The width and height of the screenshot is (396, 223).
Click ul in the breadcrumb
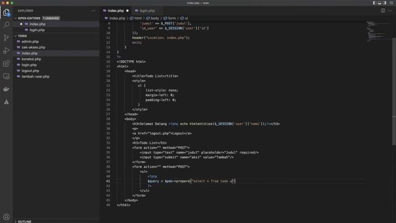point(186,18)
